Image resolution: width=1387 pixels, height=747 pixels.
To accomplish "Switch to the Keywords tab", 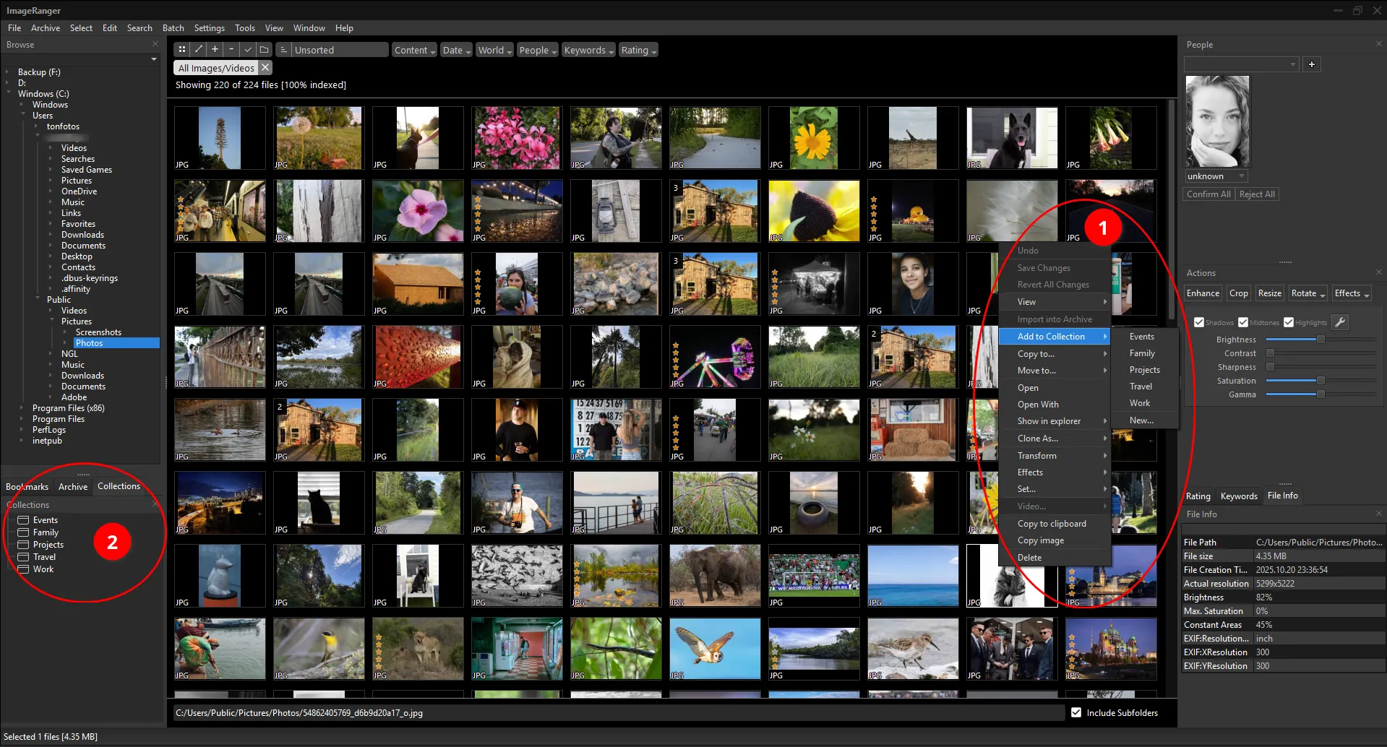I will pyautogui.click(x=1238, y=496).
